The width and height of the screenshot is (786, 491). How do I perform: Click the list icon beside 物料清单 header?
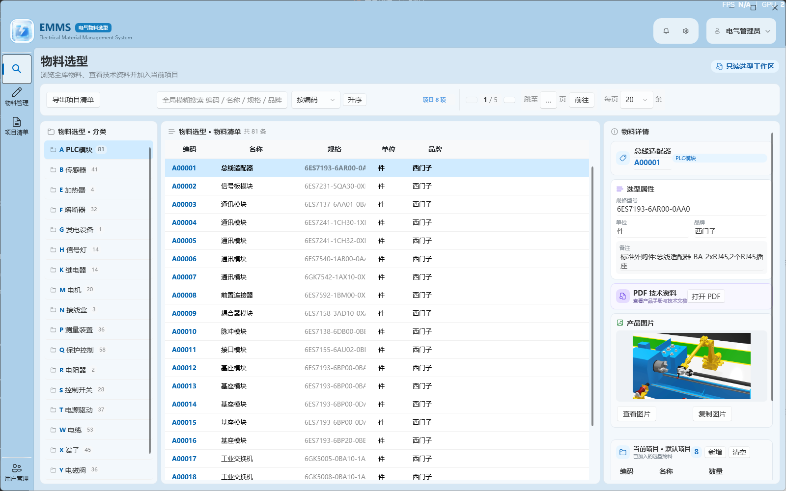click(172, 132)
